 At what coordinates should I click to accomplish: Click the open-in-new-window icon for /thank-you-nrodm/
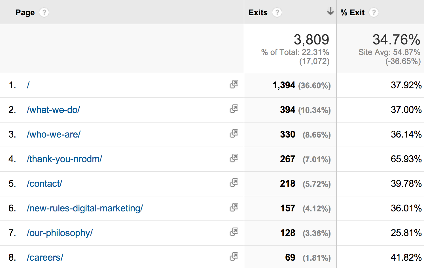pos(234,158)
